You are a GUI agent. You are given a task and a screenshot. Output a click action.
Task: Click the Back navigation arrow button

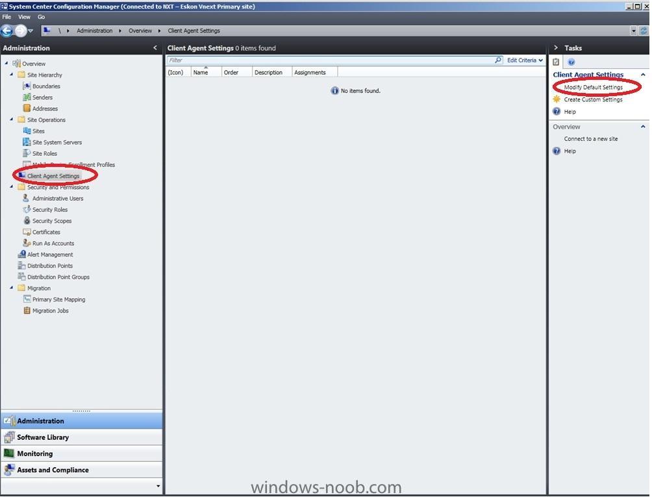(6, 31)
